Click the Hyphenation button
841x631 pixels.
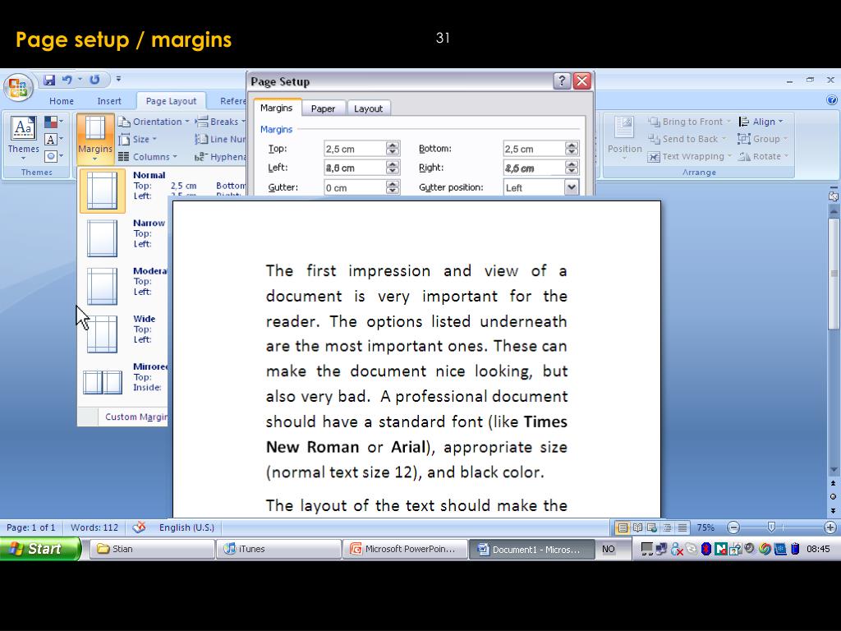(x=220, y=157)
